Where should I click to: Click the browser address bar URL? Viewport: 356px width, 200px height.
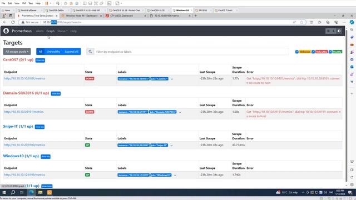(x=62, y=22)
